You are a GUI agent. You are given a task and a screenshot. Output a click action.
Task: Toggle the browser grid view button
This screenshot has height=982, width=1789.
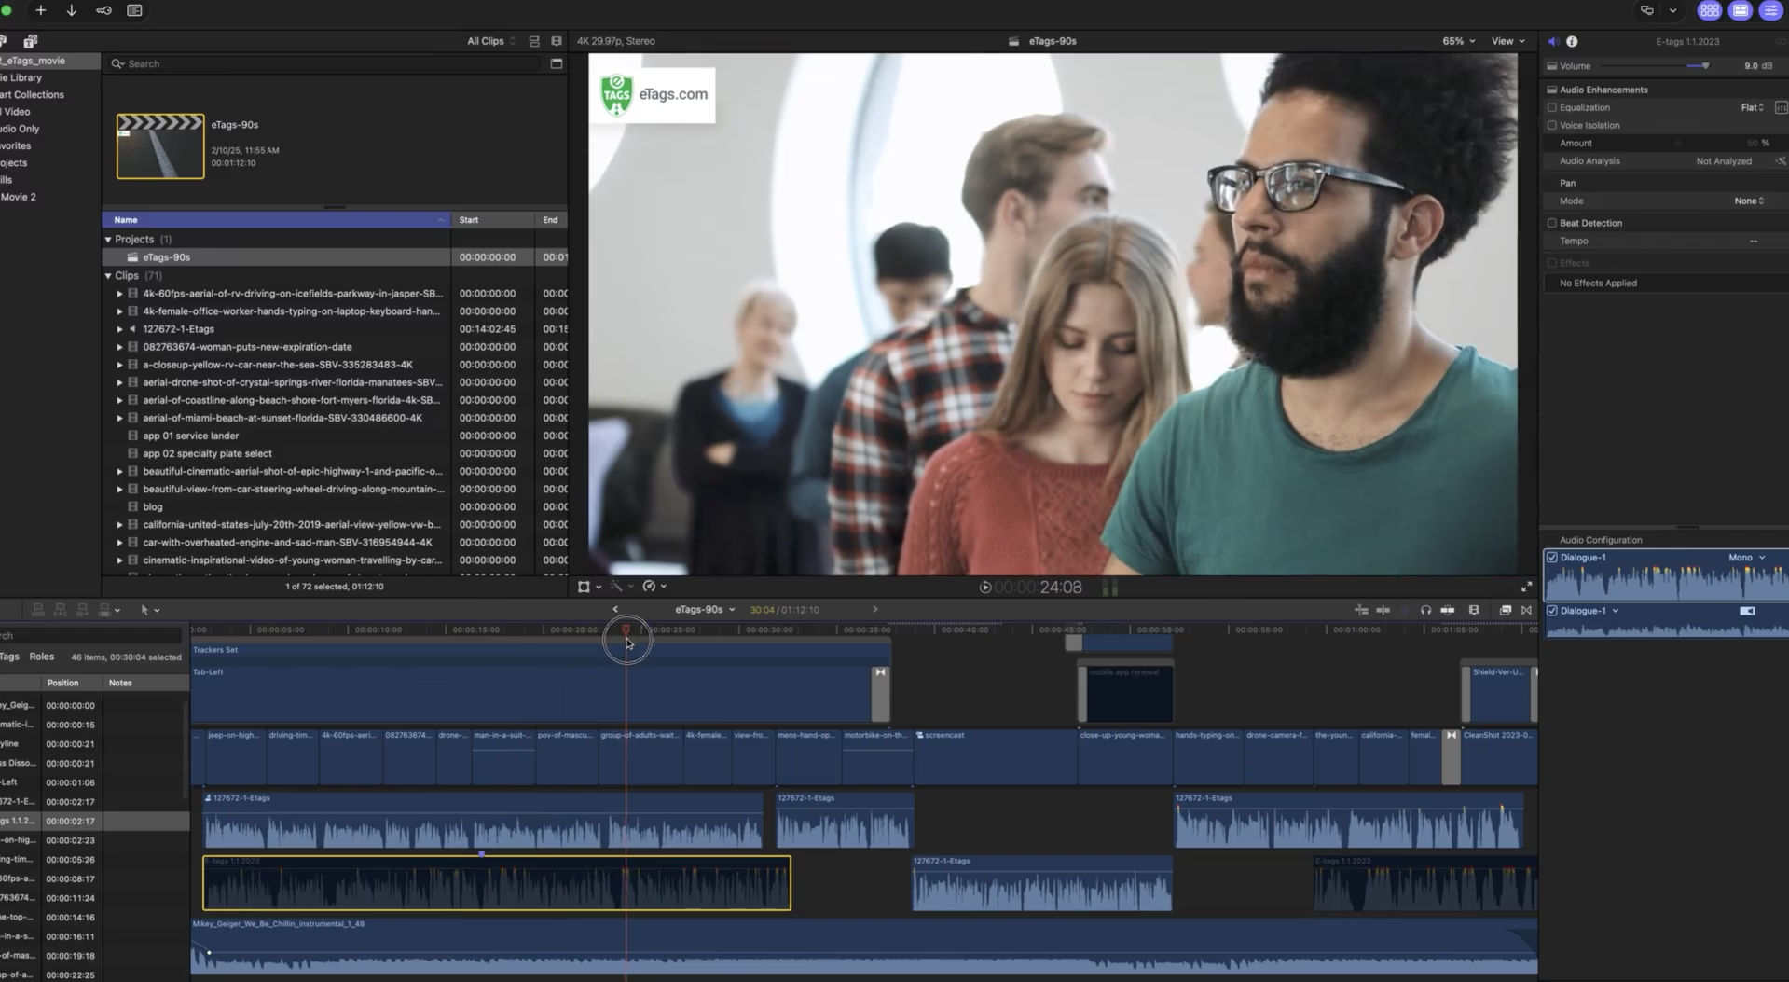1709,10
